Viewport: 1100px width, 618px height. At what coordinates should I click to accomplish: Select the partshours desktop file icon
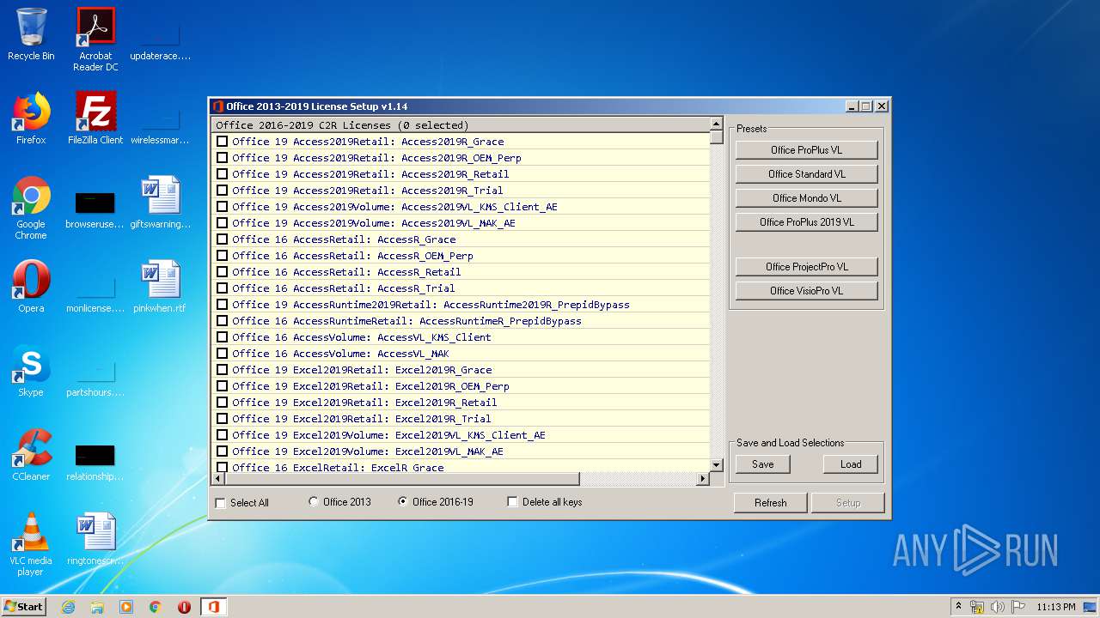click(95, 376)
